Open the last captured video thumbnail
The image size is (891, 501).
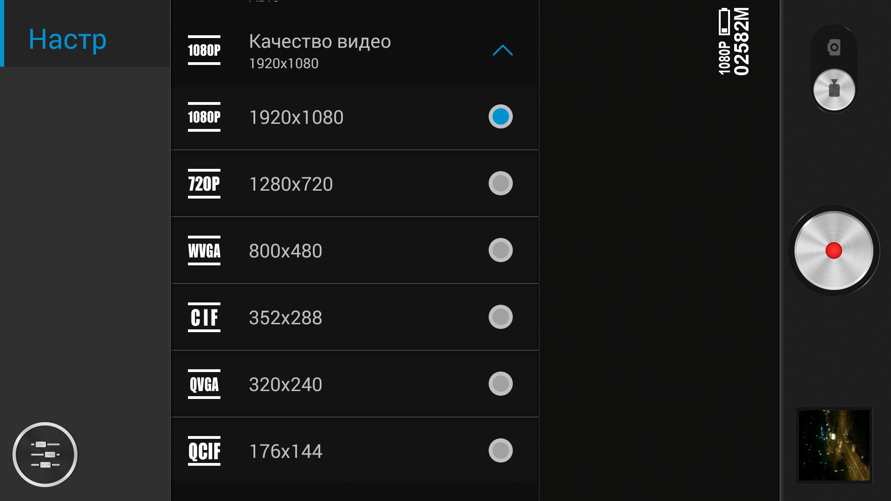(x=834, y=445)
